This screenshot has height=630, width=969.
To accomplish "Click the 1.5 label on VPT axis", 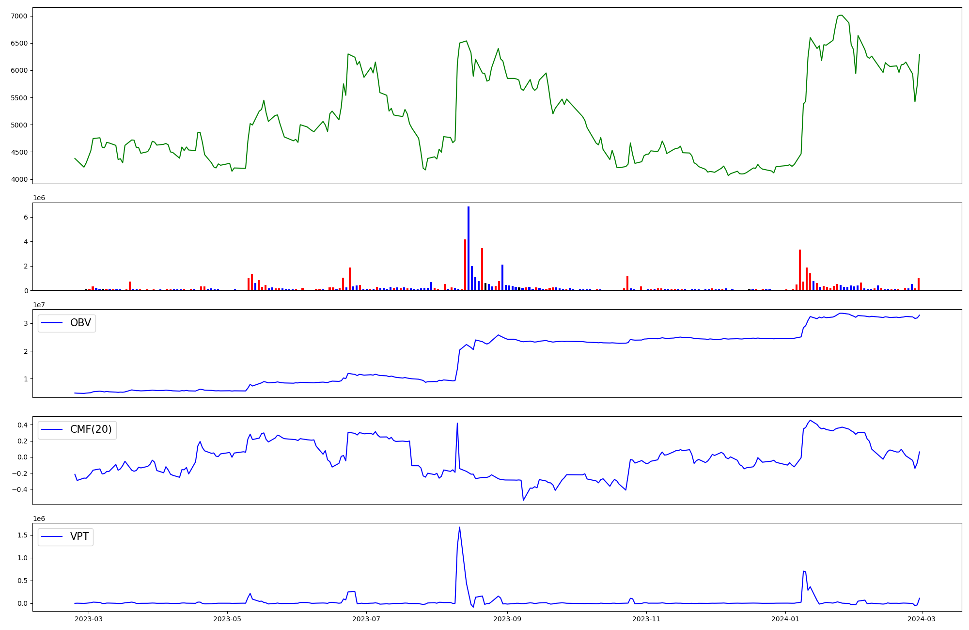I will pyautogui.click(x=23, y=535).
